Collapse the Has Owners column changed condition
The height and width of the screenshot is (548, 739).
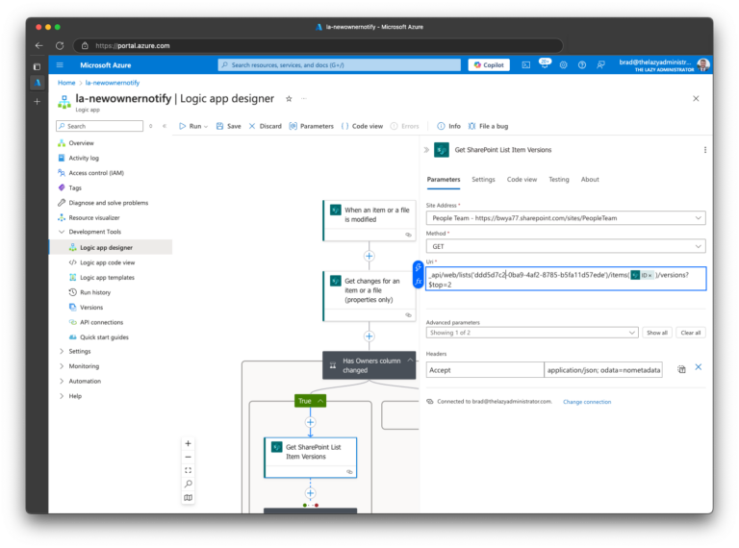(x=410, y=361)
